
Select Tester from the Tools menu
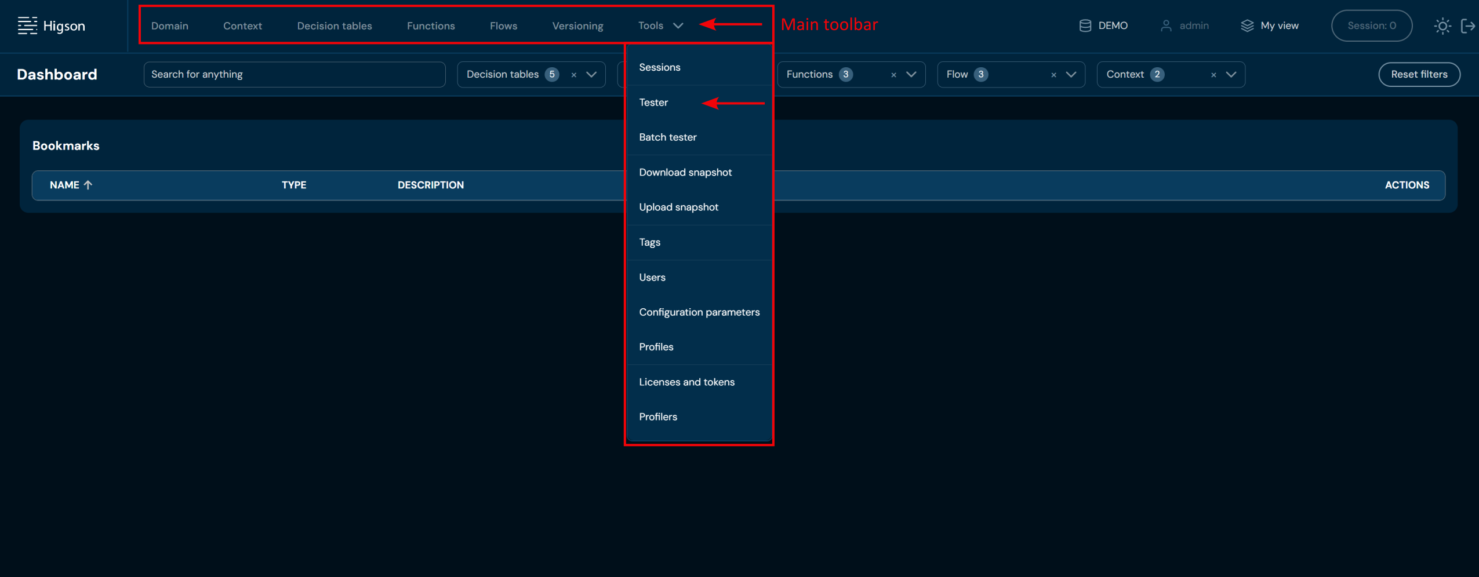(x=653, y=103)
